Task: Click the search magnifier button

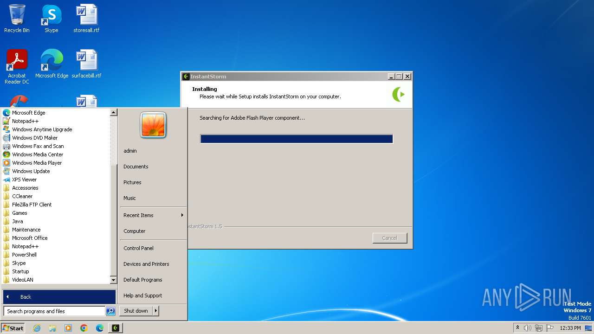Action: point(110,311)
